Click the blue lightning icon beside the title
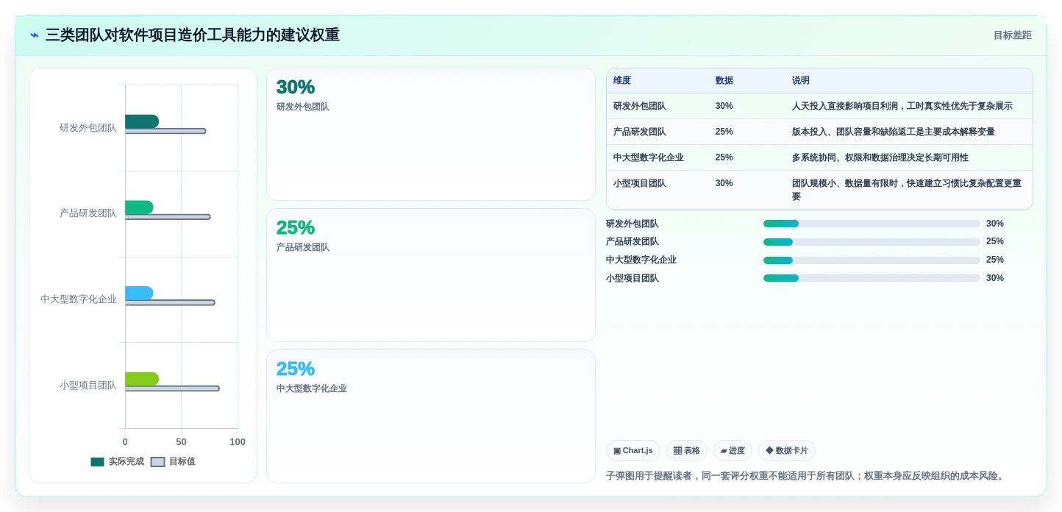The width and height of the screenshot is (1062, 512). (x=35, y=35)
